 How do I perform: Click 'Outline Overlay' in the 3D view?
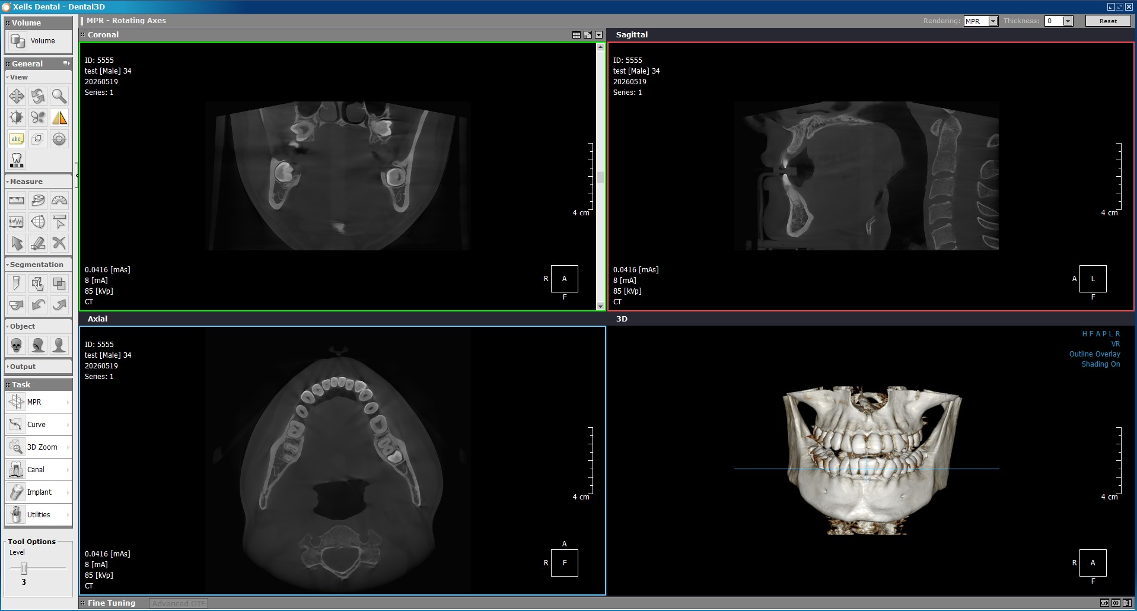coord(1094,354)
